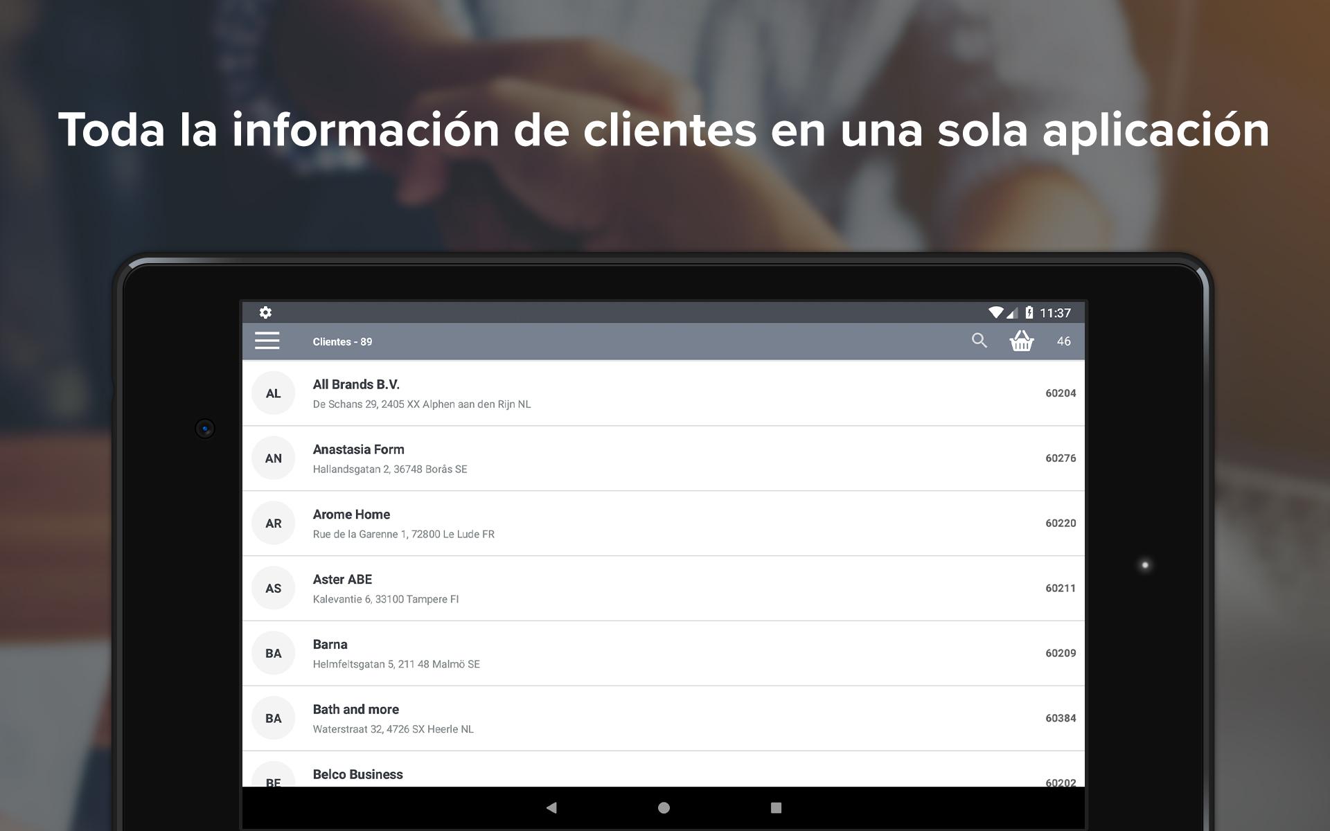Select the BE avatar for Belco Business
This screenshot has height=831, width=1330.
click(x=274, y=775)
